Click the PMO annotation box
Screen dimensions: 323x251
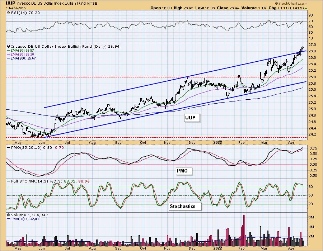184,171
